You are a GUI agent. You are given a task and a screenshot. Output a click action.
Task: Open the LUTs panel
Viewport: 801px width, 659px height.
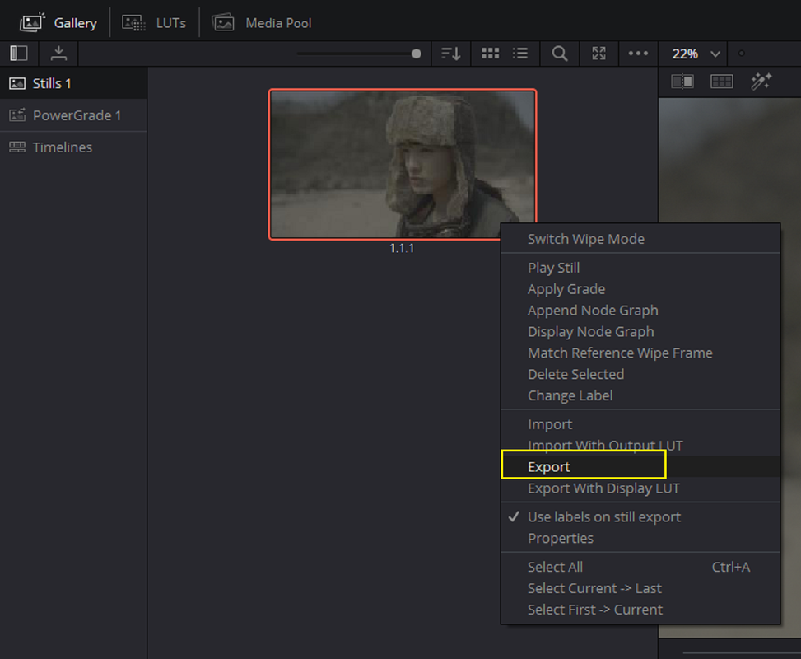154,23
